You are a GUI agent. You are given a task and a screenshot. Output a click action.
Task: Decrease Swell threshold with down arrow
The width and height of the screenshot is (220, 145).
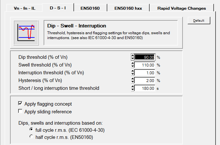[132, 67]
